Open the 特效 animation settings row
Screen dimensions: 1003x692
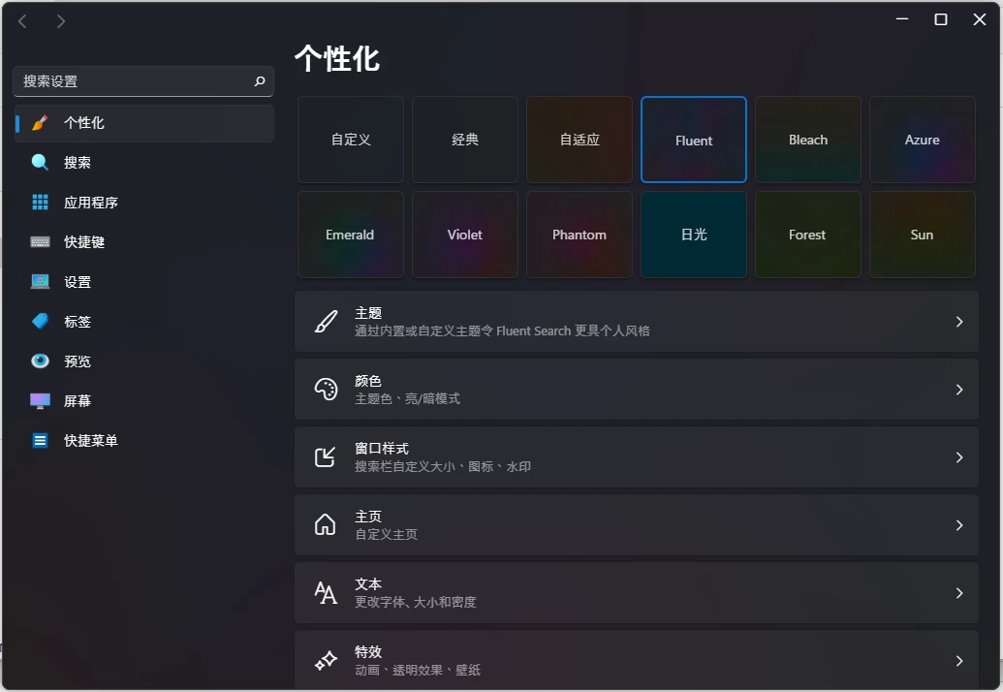[636, 661]
